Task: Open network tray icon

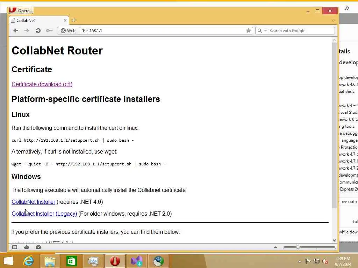Action: (316, 261)
